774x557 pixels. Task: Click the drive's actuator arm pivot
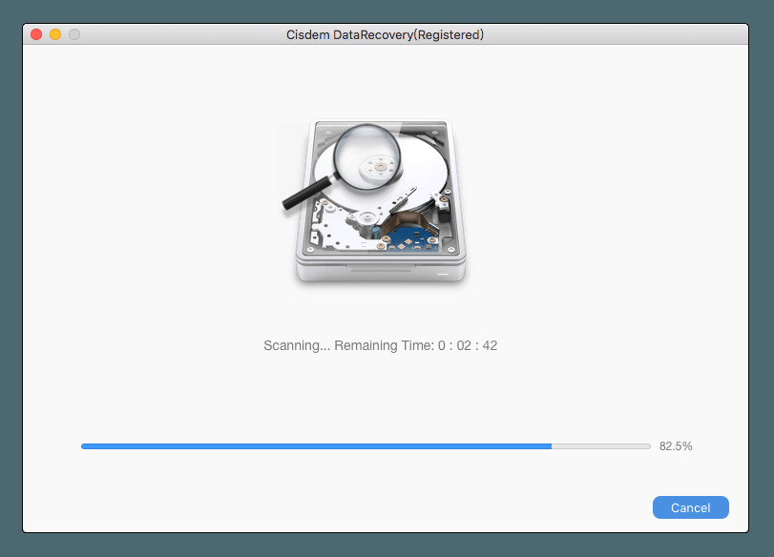pyautogui.click(x=366, y=217)
